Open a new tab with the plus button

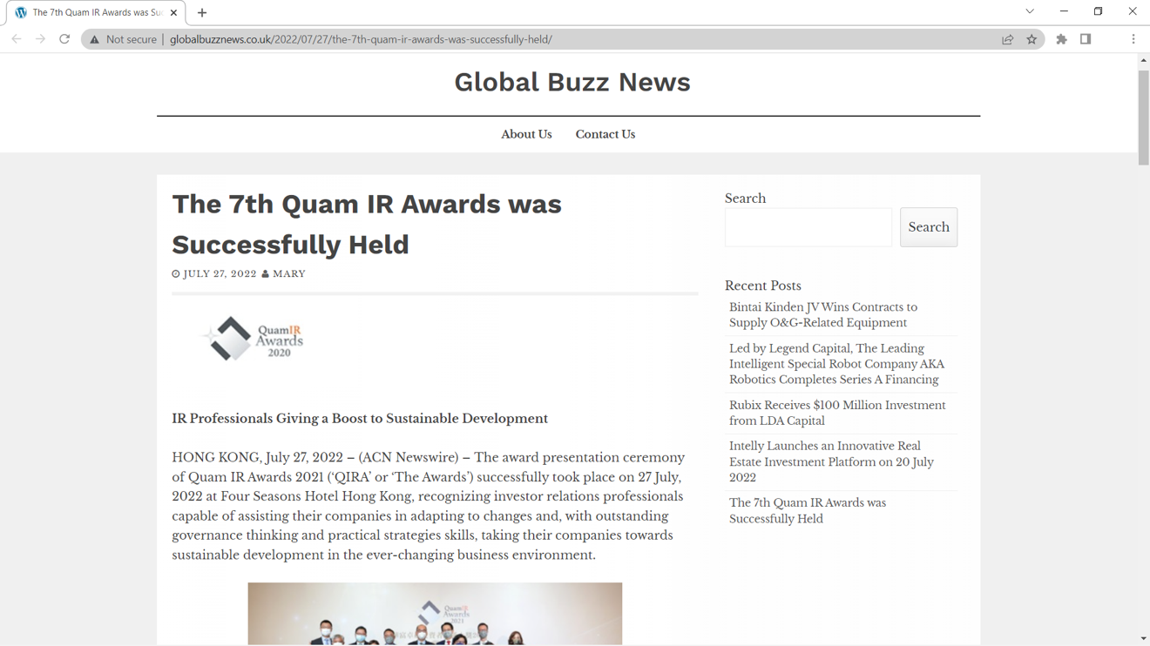[202, 13]
